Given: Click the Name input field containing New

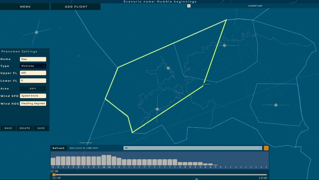Looking at the screenshot, I should click(x=33, y=59).
